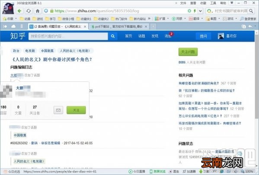Expand the dropdown arrow beside 扩展
259x175 pixels.
[168, 19]
